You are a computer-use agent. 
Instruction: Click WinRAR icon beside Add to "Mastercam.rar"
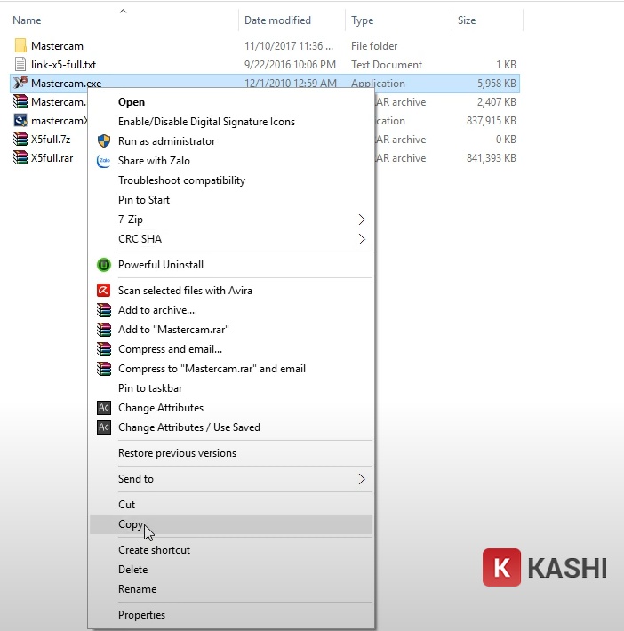(x=104, y=330)
